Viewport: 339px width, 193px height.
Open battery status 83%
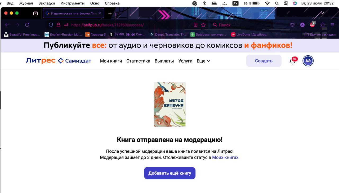click(x=252, y=3)
